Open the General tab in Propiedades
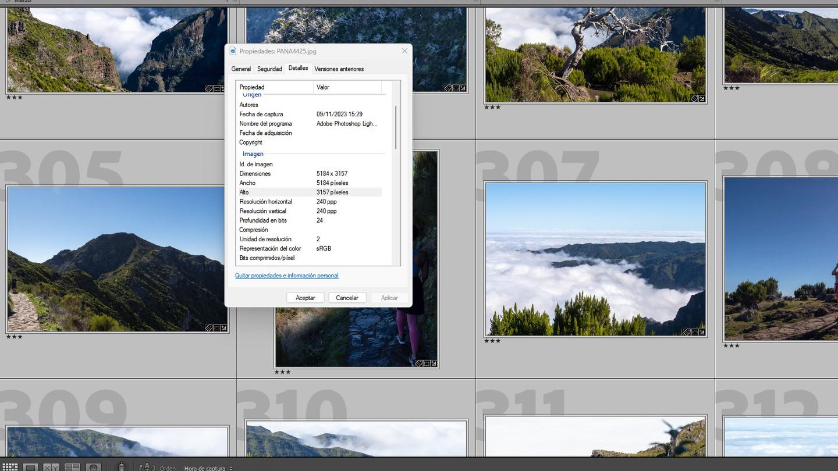The height and width of the screenshot is (471, 838). tap(241, 69)
